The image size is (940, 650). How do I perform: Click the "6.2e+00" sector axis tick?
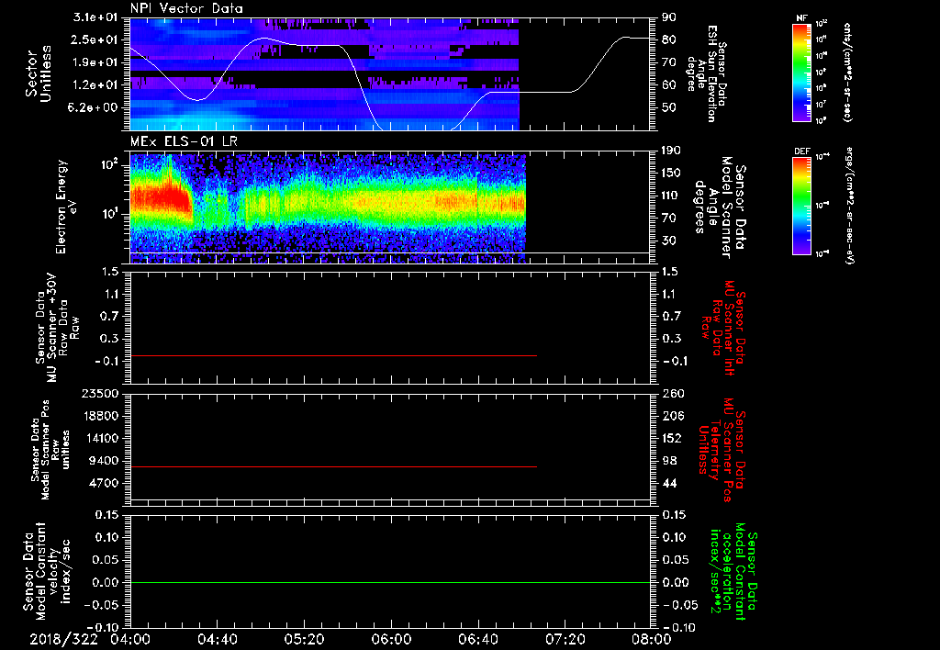click(95, 107)
